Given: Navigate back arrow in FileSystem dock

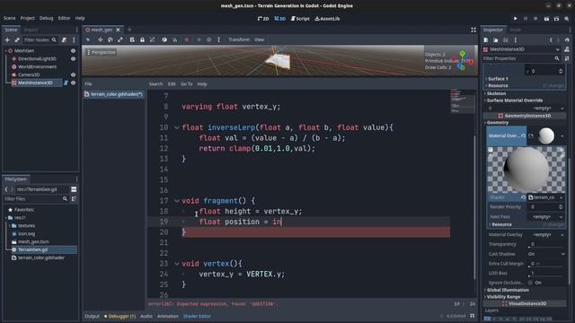Looking at the screenshot, I should pyautogui.click(x=6, y=189).
